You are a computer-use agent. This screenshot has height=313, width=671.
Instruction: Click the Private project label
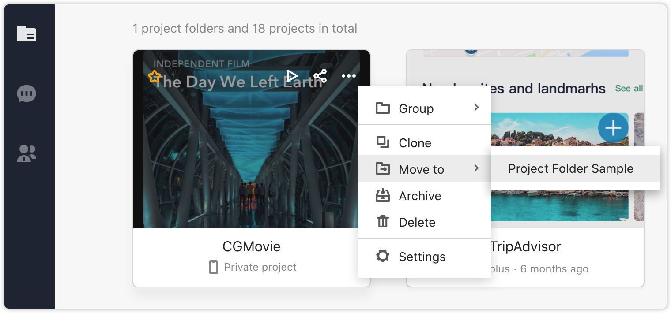pyautogui.click(x=260, y=267)
